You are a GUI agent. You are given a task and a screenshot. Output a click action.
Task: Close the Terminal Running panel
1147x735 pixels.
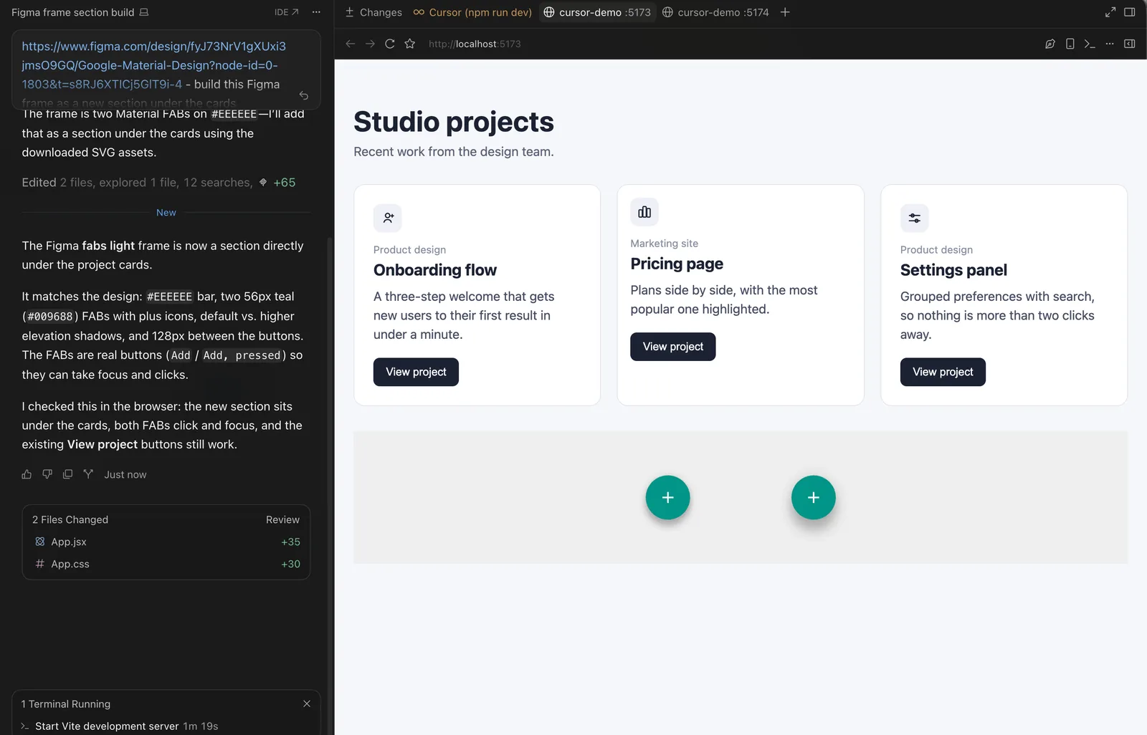point(307,703)
